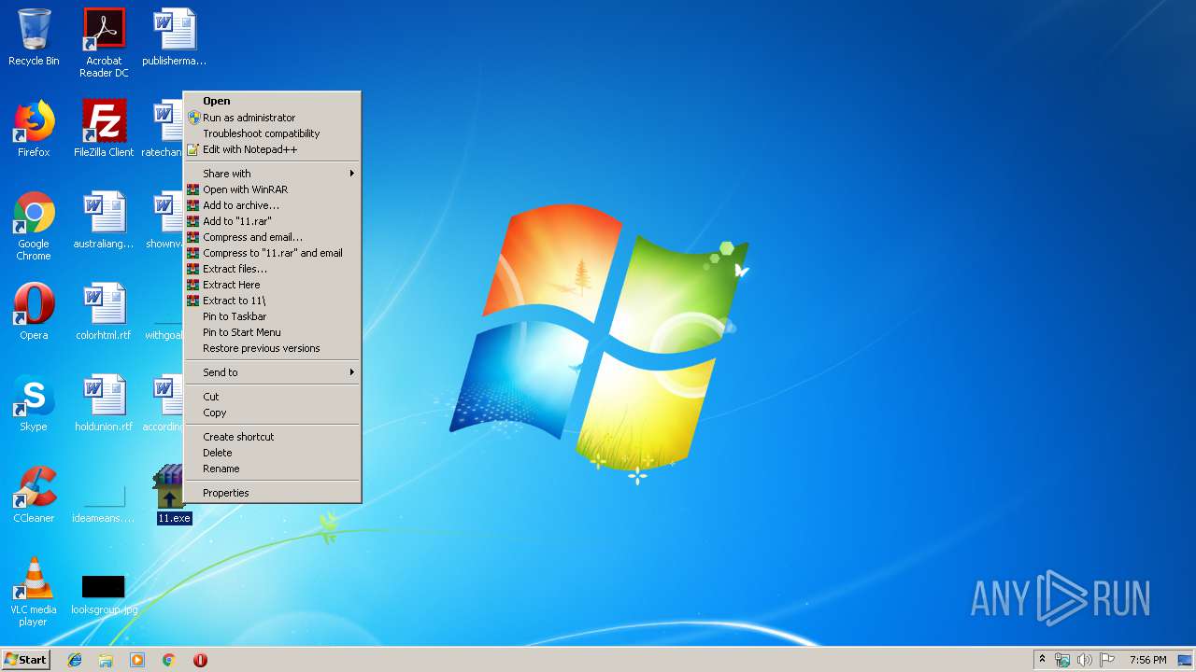Select australiang... document icon
1196x672 pixels.
[x=104, y=220]
